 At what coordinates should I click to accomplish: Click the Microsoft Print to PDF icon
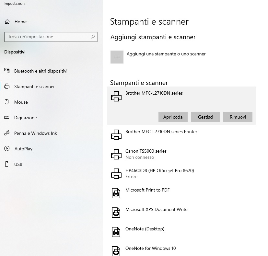tap(116, 193)
